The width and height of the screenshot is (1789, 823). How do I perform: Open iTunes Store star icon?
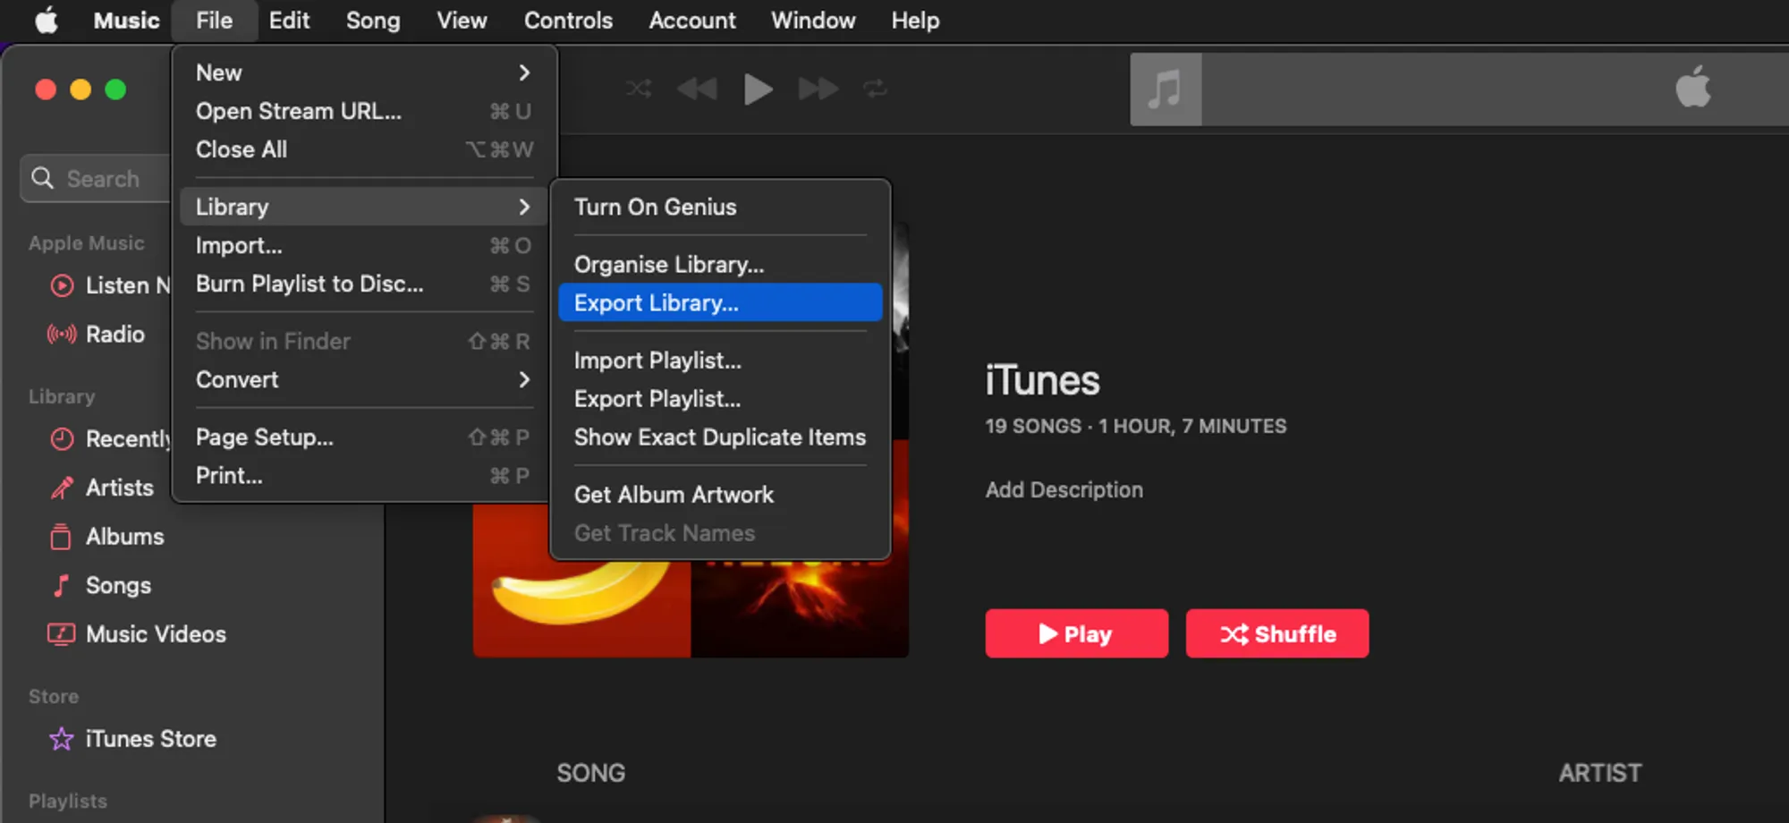[61, 739]
